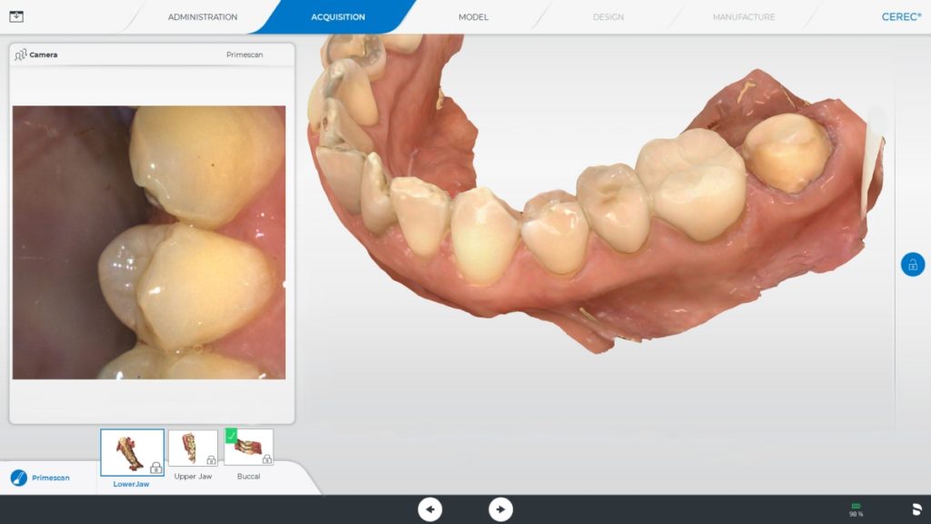Select the Buccal scan thumbnail
Image resolution: width=931 pixels, height=524 pixels.
click(x=250, y=448)
